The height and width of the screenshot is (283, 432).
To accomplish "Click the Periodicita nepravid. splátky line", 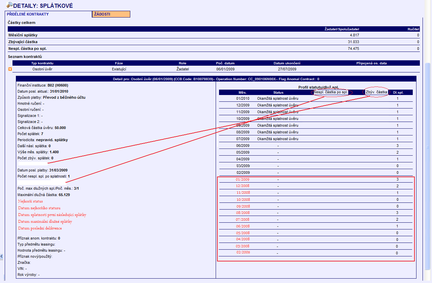I will click(43, 140).
